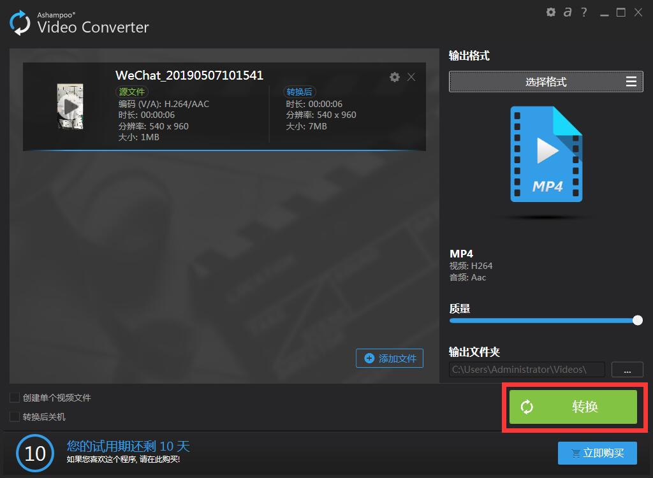Open help question mark icon
The image size is (653, 478).
584,12
